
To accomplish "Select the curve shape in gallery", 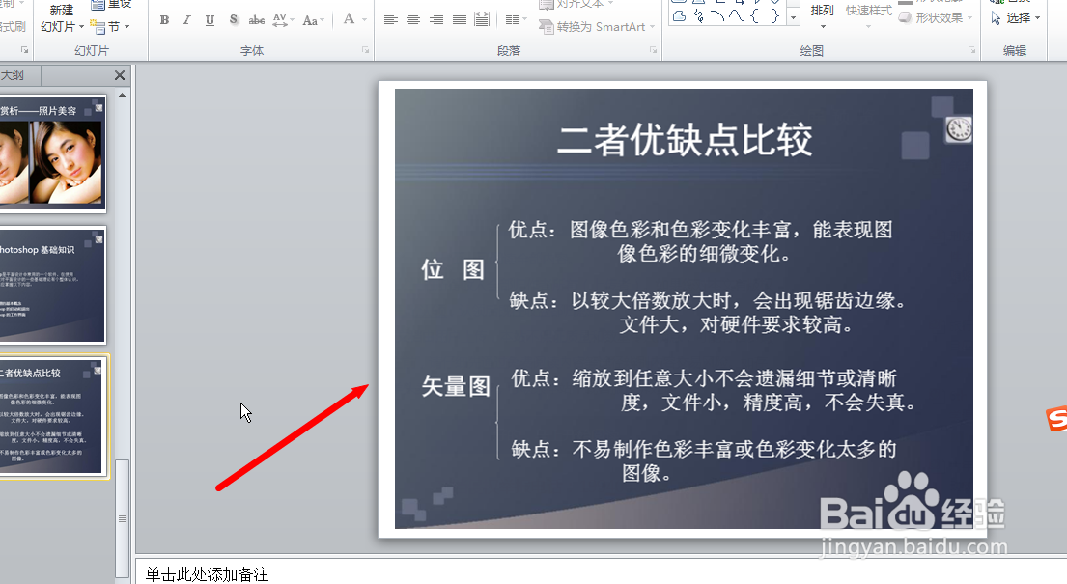I will [737, 16].
